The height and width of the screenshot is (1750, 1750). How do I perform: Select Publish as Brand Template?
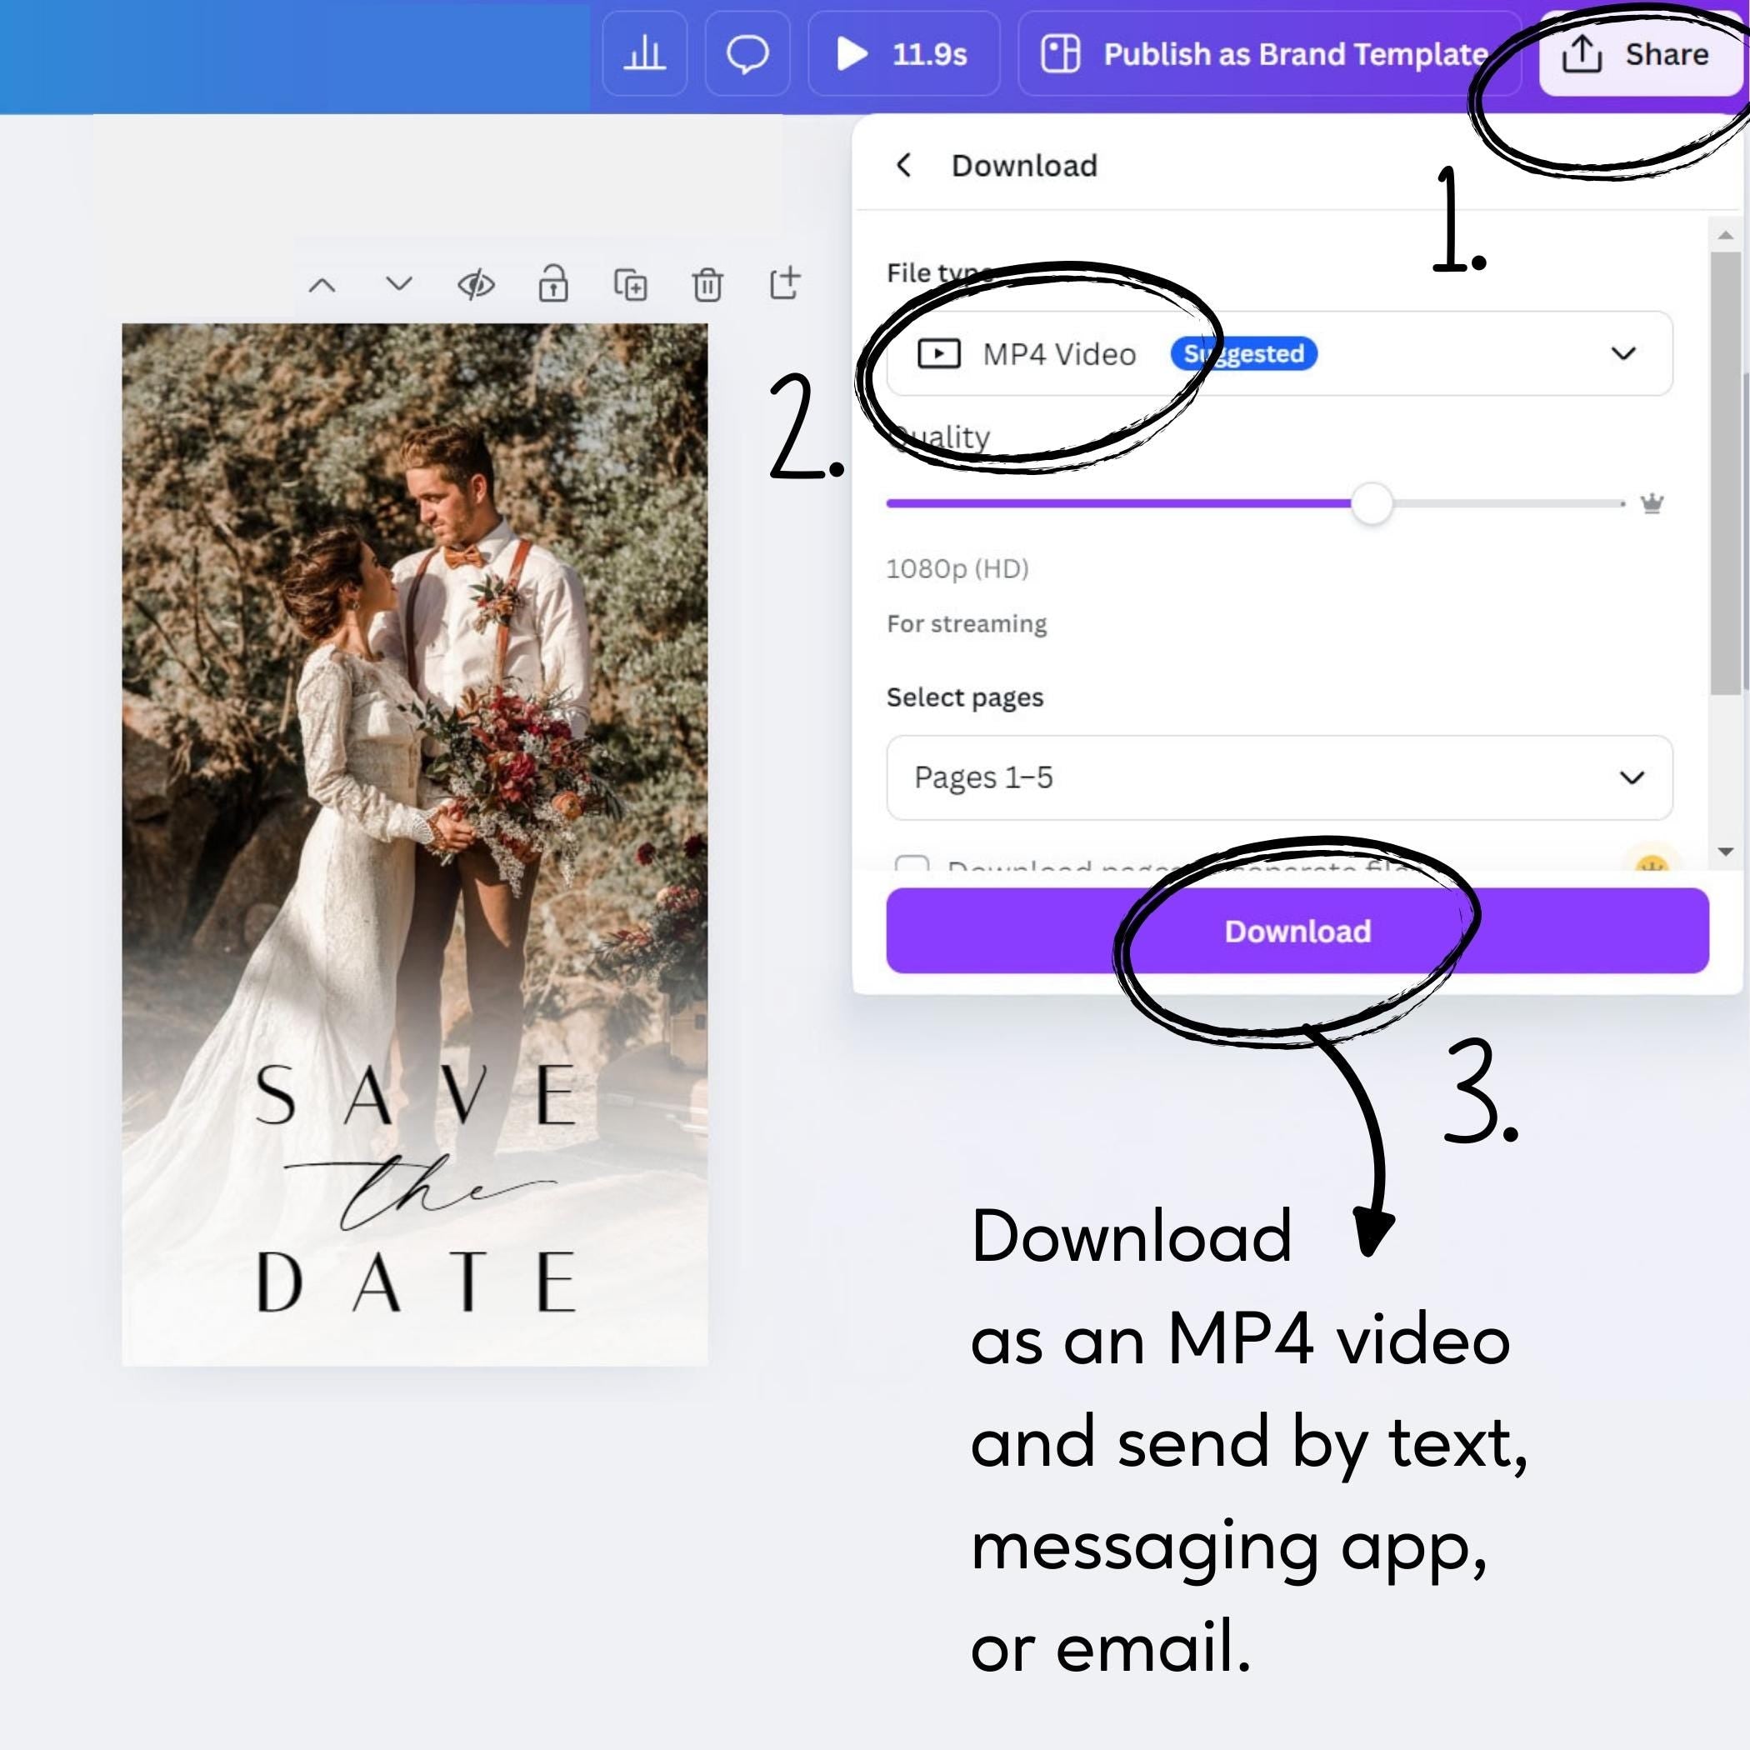[x=1268, y=54]
